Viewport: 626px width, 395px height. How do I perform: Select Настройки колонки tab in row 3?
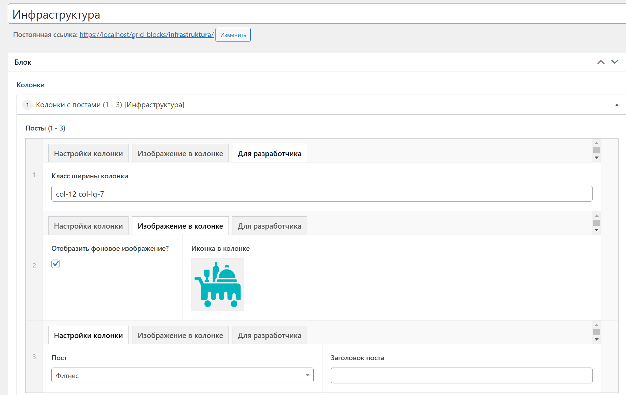88,335
